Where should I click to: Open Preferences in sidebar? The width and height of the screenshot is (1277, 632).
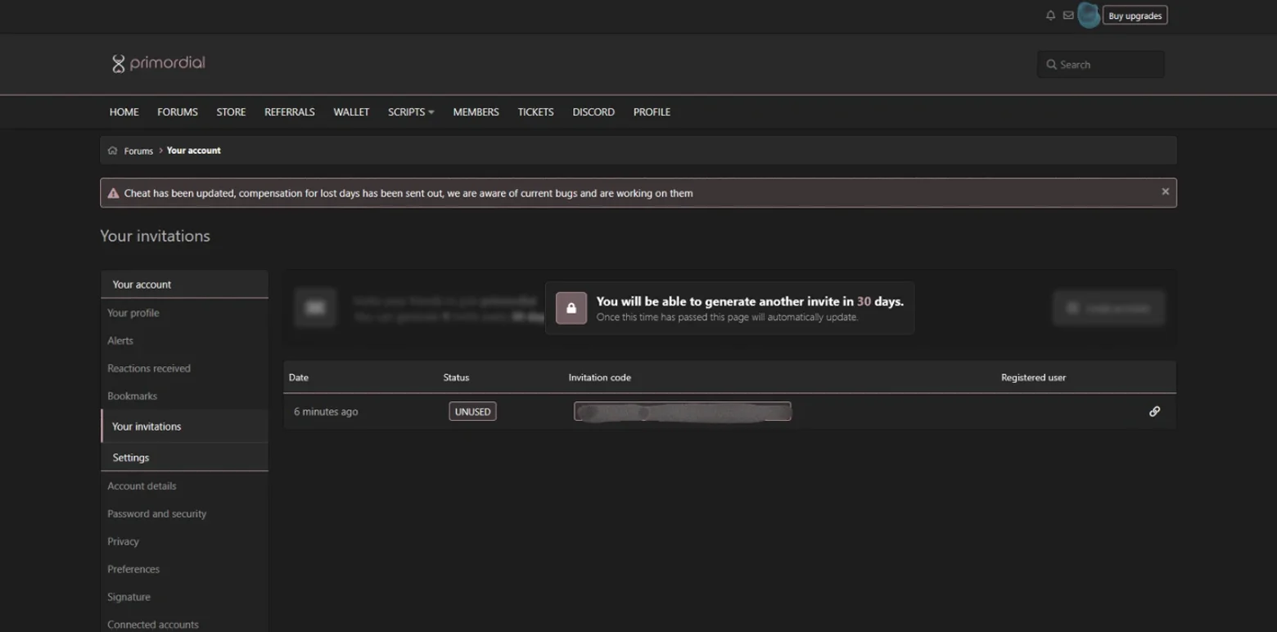tap(184, 570)
